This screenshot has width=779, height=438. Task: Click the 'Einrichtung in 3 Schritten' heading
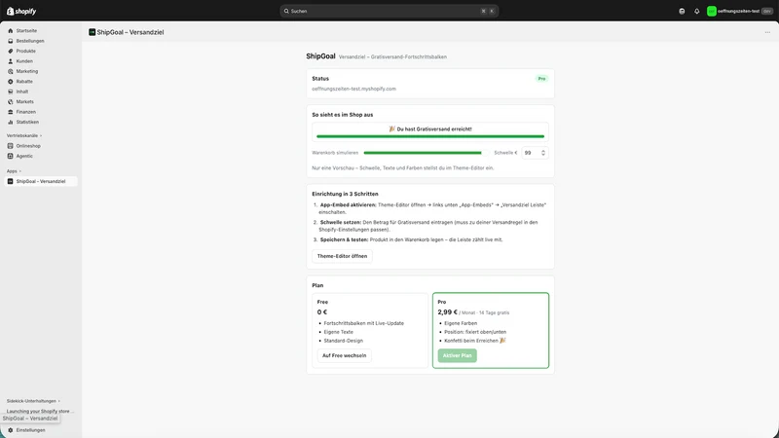coord(345,194)
